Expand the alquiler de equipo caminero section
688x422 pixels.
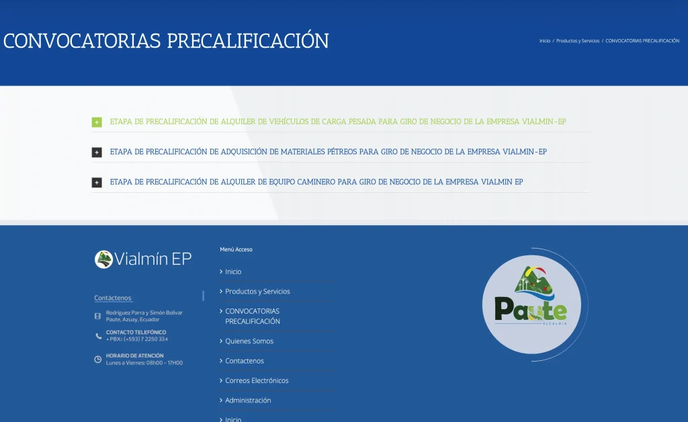click(x=316, y=181)
